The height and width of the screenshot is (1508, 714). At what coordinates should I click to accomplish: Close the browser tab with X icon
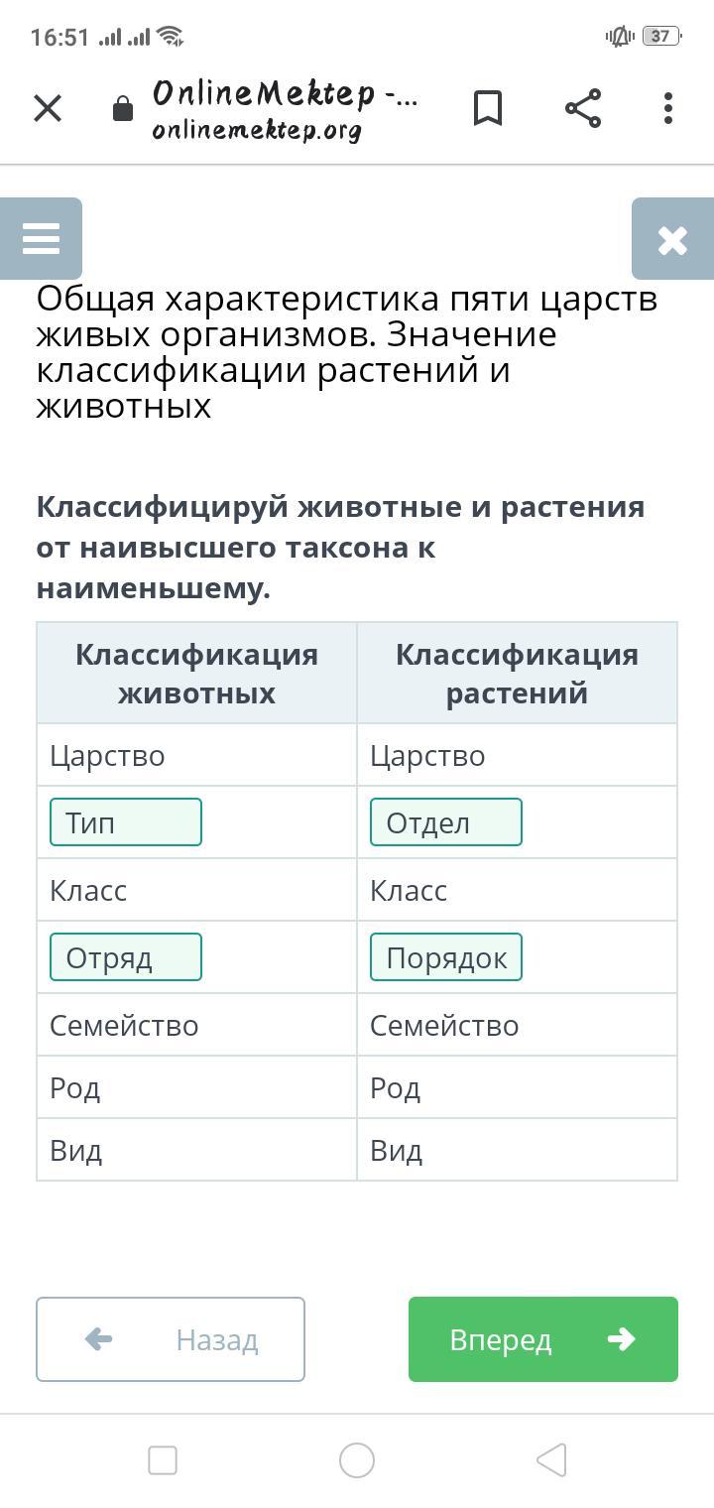point(48,108)
